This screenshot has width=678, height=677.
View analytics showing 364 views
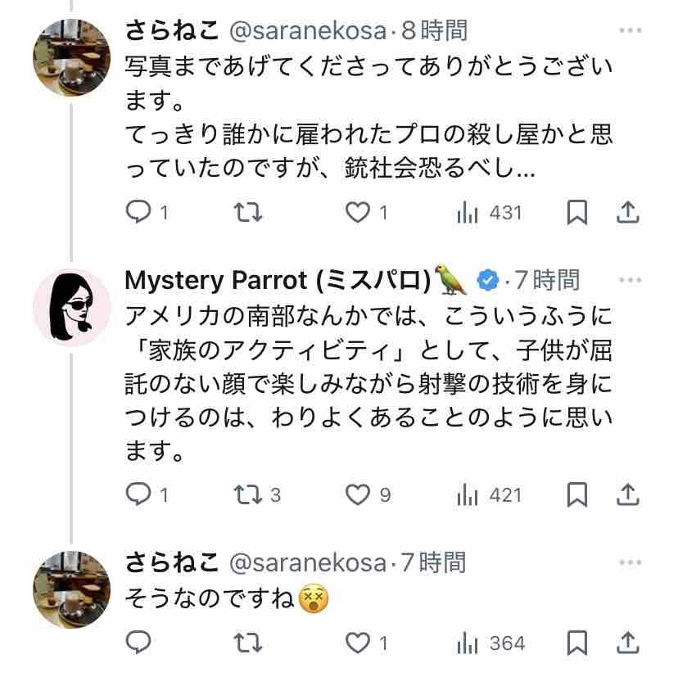point(490,643)
